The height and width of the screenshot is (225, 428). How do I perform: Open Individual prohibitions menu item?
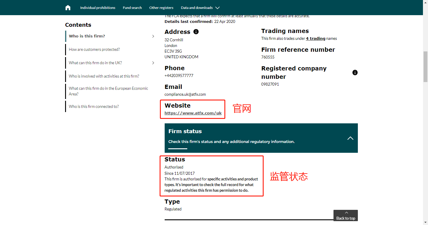98,8
